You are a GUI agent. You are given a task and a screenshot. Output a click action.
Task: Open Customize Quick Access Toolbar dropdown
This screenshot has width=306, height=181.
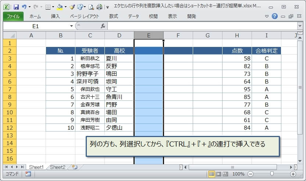click(107, 7)
